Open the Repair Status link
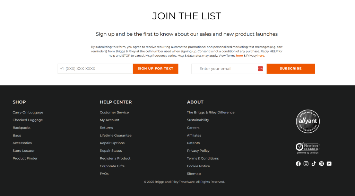355x196 pixels. [111, 151]
